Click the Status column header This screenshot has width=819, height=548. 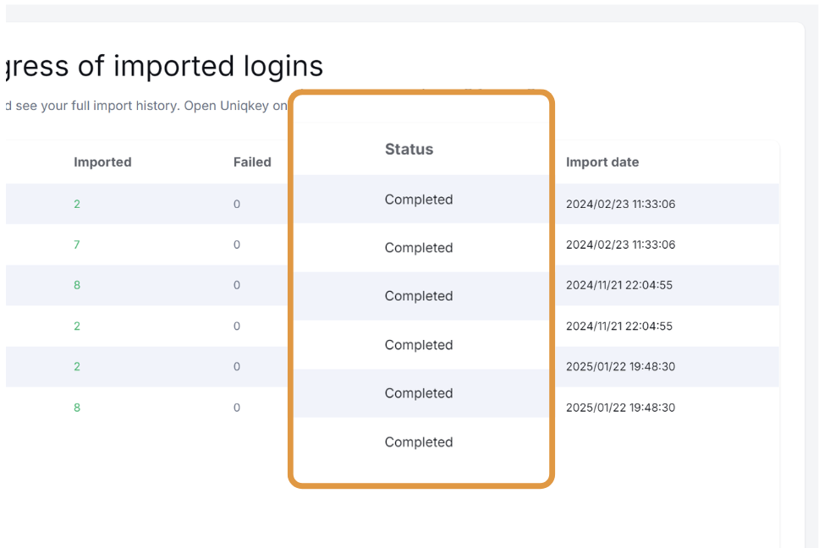coord(409,150)
